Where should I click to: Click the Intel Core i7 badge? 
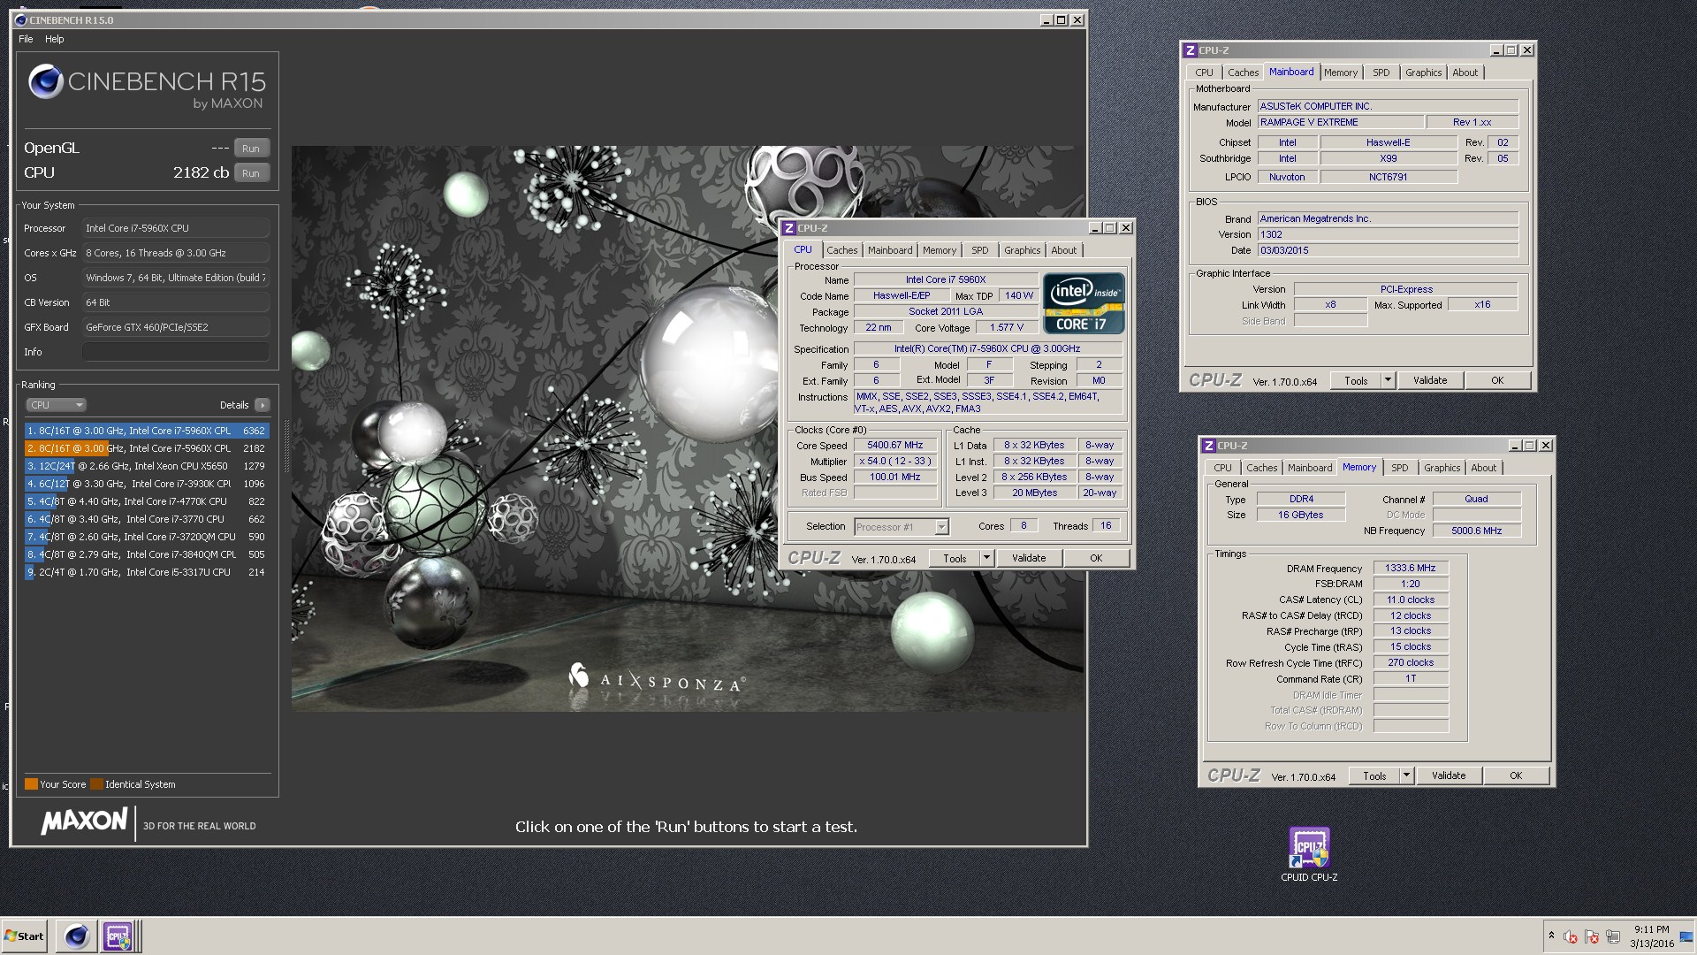pyautogui.click(x=1084, y=302)
